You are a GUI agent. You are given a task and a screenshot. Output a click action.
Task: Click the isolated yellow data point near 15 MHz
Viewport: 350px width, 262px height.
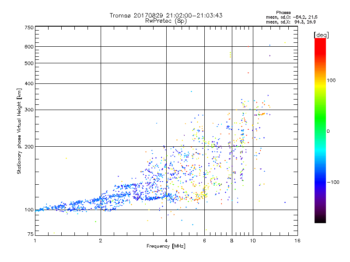click(285, 42)
